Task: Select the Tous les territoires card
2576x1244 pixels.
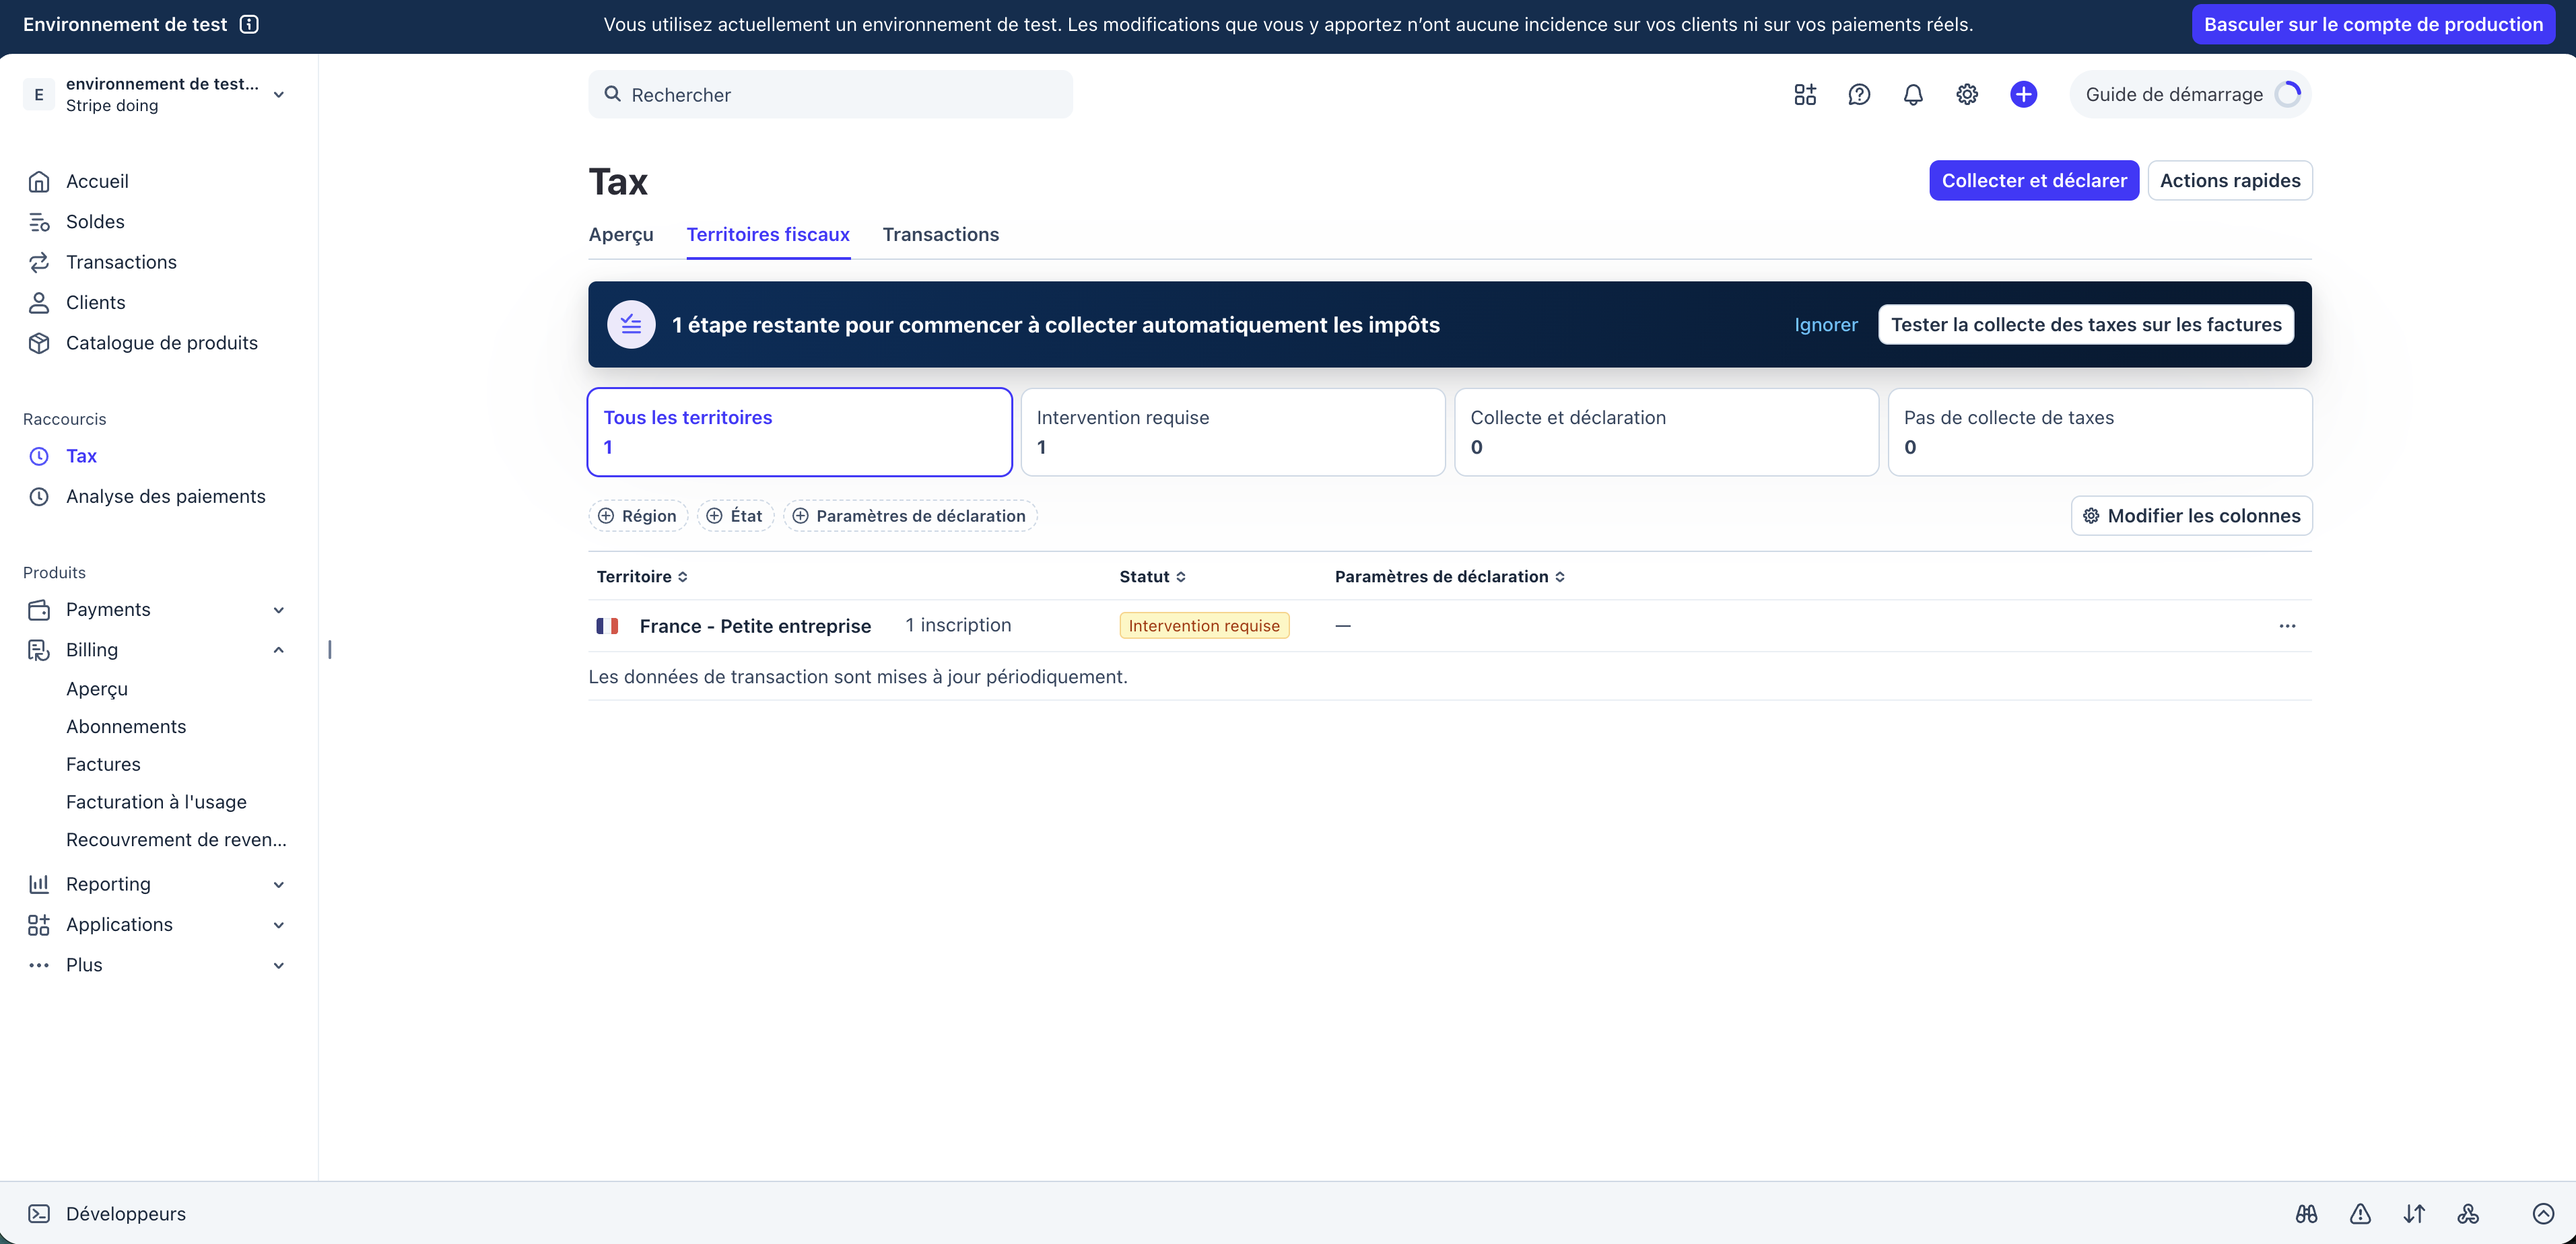Action: coord(800,432)
